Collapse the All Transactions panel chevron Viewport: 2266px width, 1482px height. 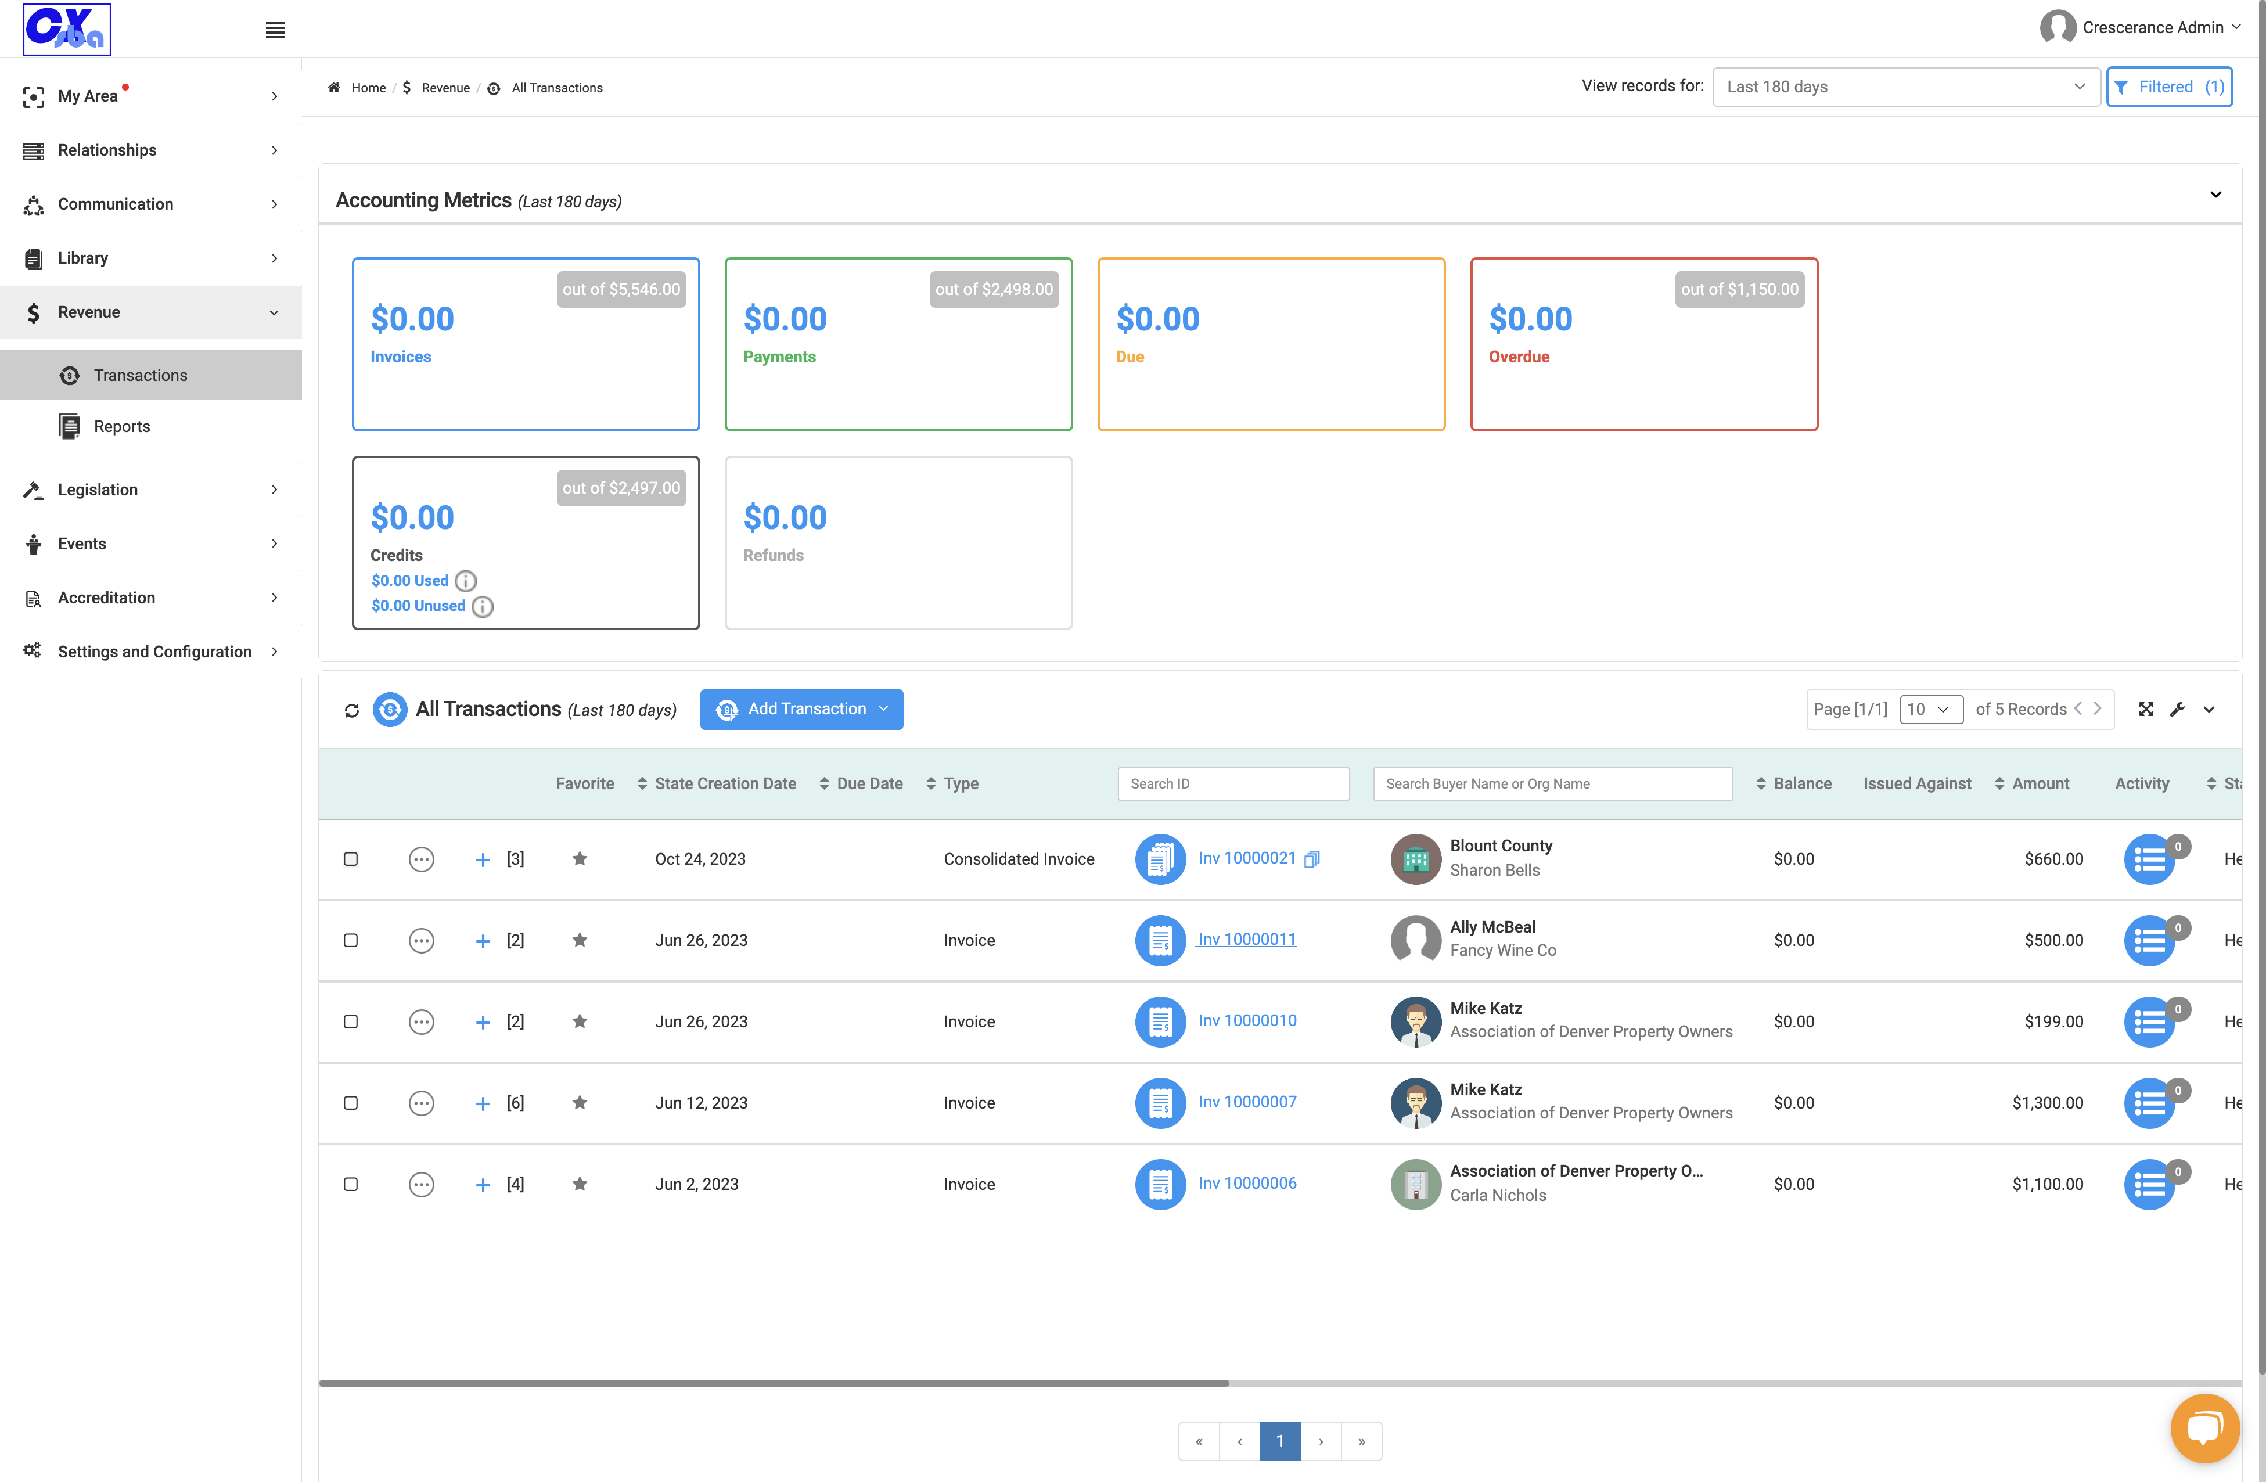pyautogui.click(x=2209, y=709)
